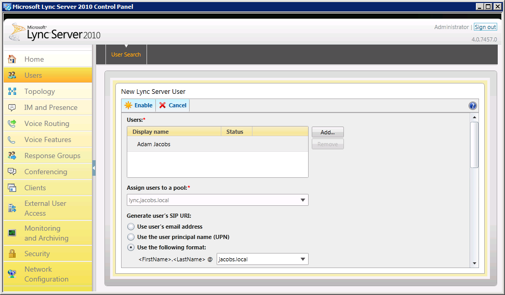Open Monitoring and Archiving
This screenshot has height=295, width=505.
(48, 233)
